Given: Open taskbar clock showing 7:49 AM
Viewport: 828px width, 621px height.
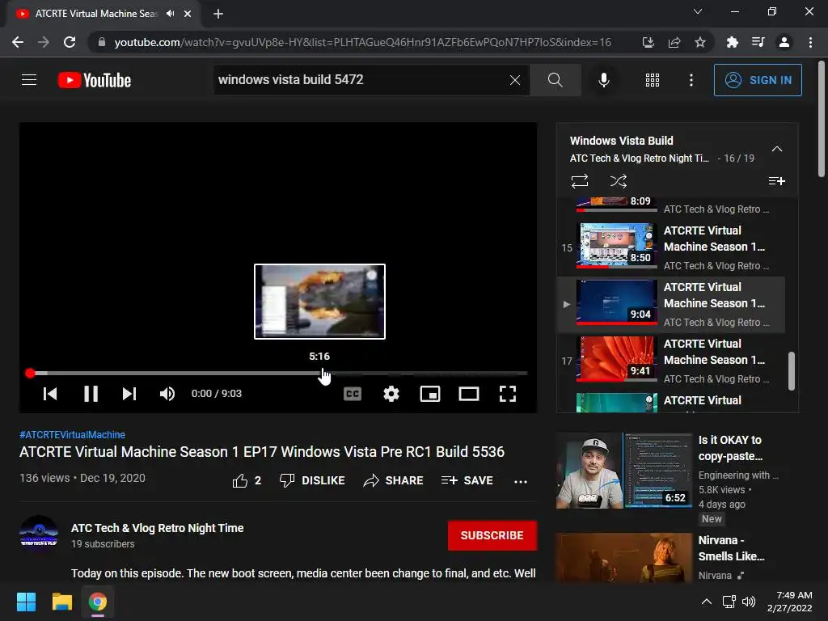Looking at the screenshot, I should pyautogui.click(x=789, y=602).
